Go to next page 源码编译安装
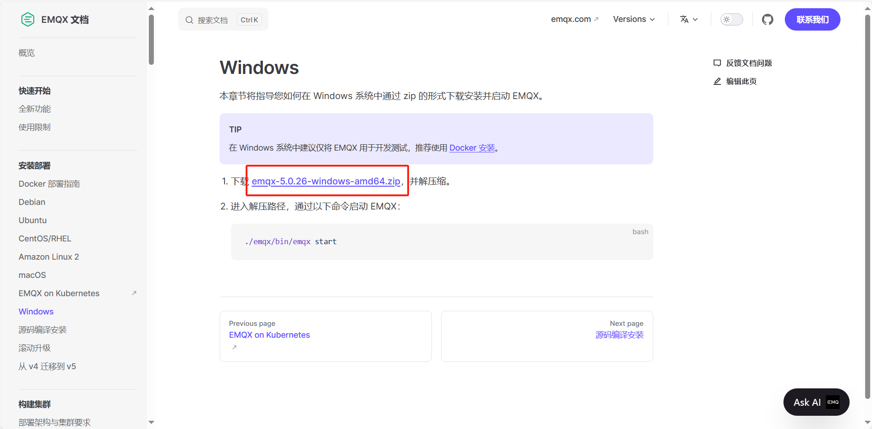Viewport: 872px width, 429px height. pos(547,336)
